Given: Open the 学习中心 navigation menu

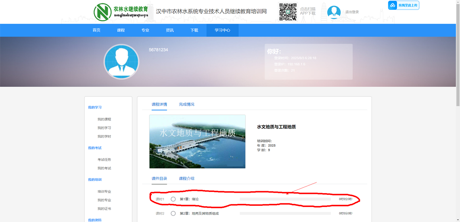Looking at the screenshot, I should click(222, 30).
